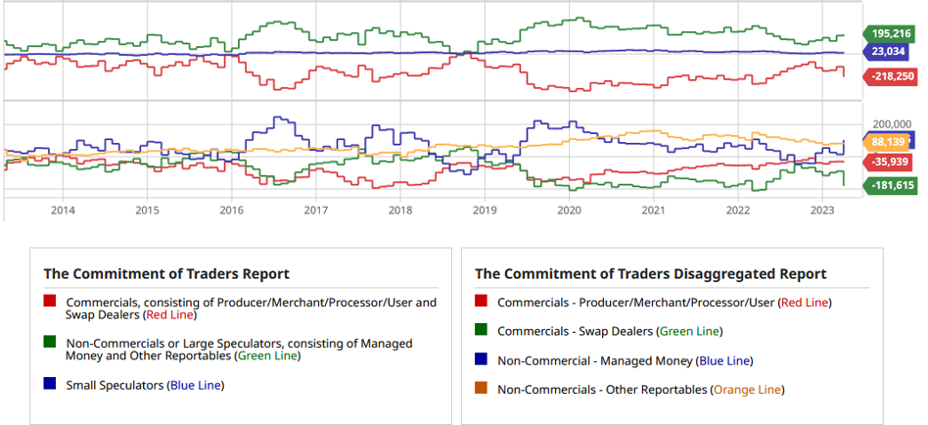Click the 2023 year label on axis

(x=822, y=210)
